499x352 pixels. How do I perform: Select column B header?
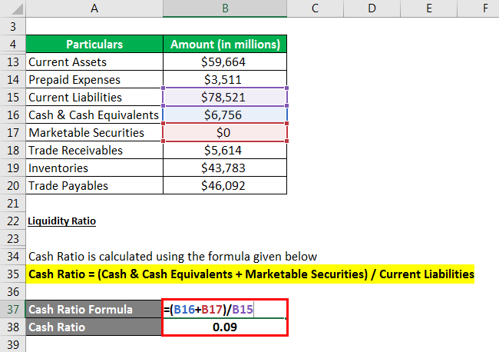click(225, 8)
